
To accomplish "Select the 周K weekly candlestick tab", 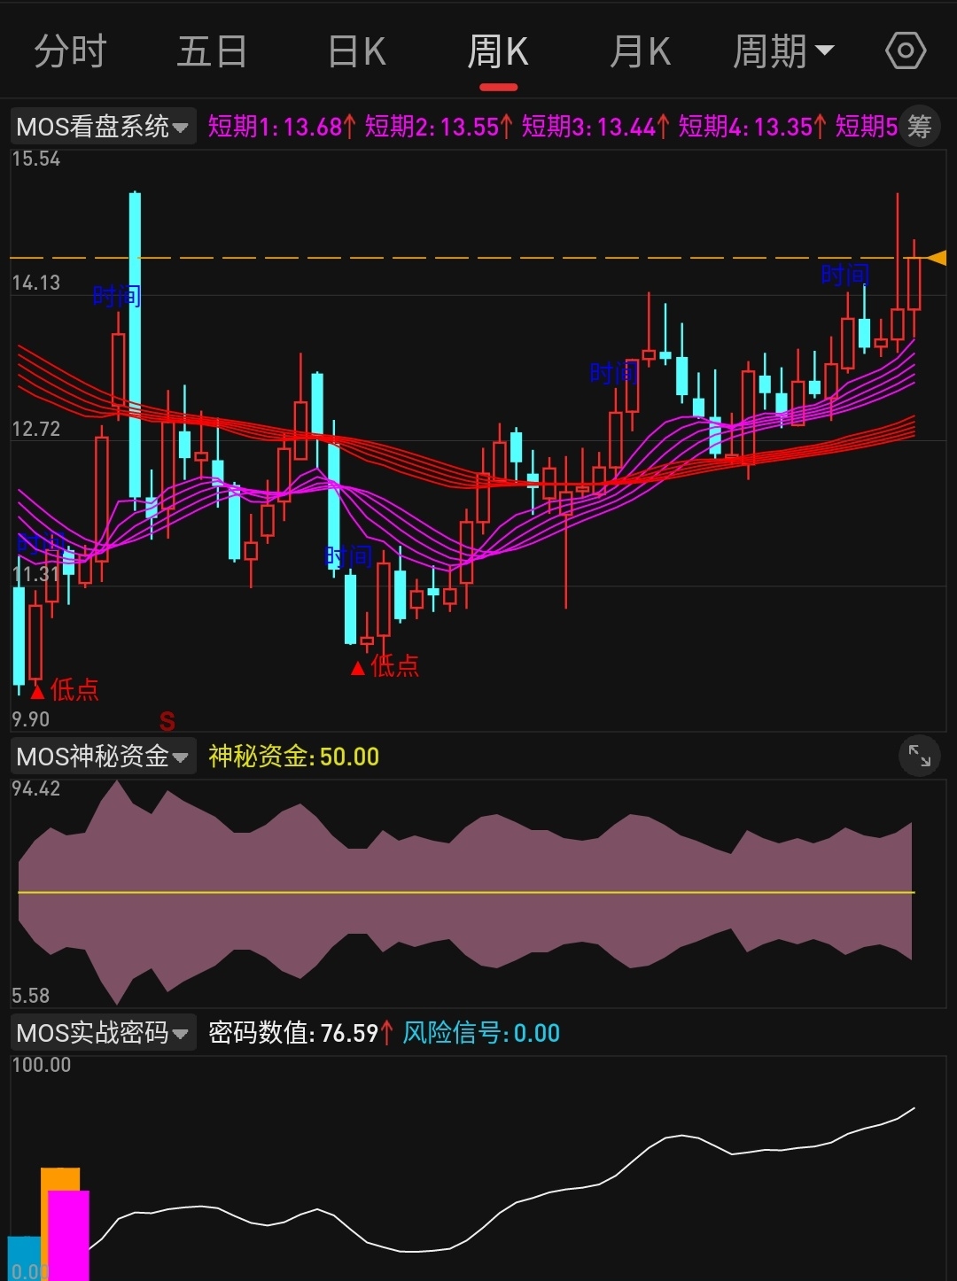I will tap(498, 52).
